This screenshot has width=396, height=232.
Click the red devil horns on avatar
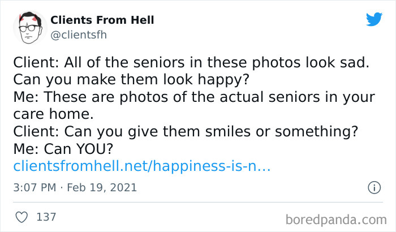(21, 18)
